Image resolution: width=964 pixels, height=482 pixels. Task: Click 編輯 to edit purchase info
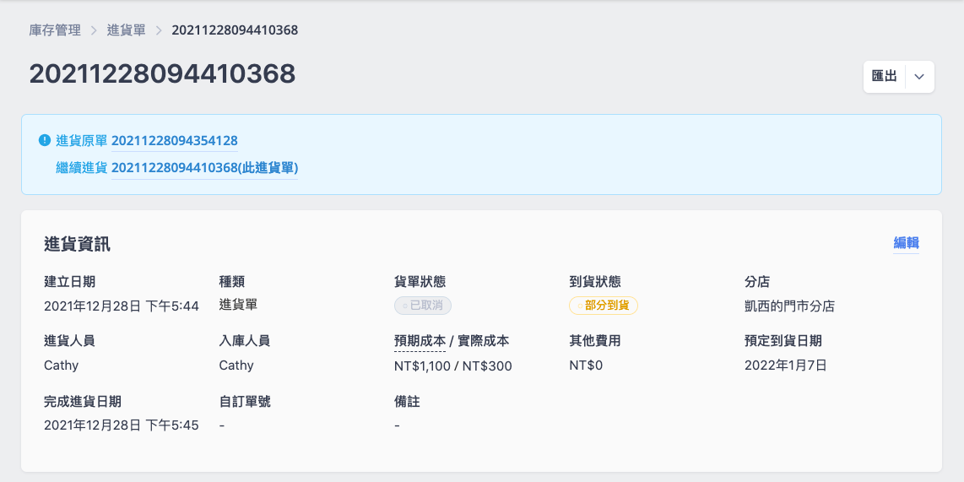tap(907, 243)
